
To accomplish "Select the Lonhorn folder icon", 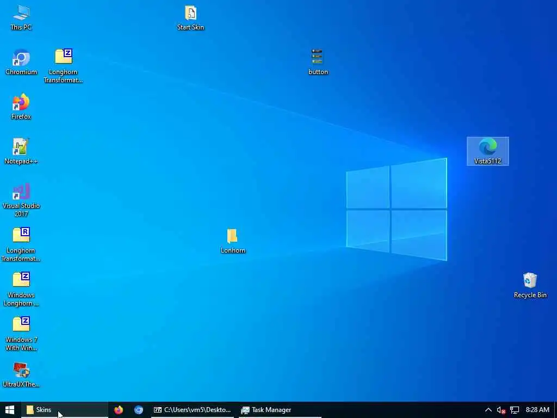I will [x=233, y=241].
